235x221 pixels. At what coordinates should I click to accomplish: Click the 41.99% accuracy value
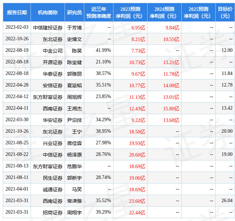click(103, 50)
